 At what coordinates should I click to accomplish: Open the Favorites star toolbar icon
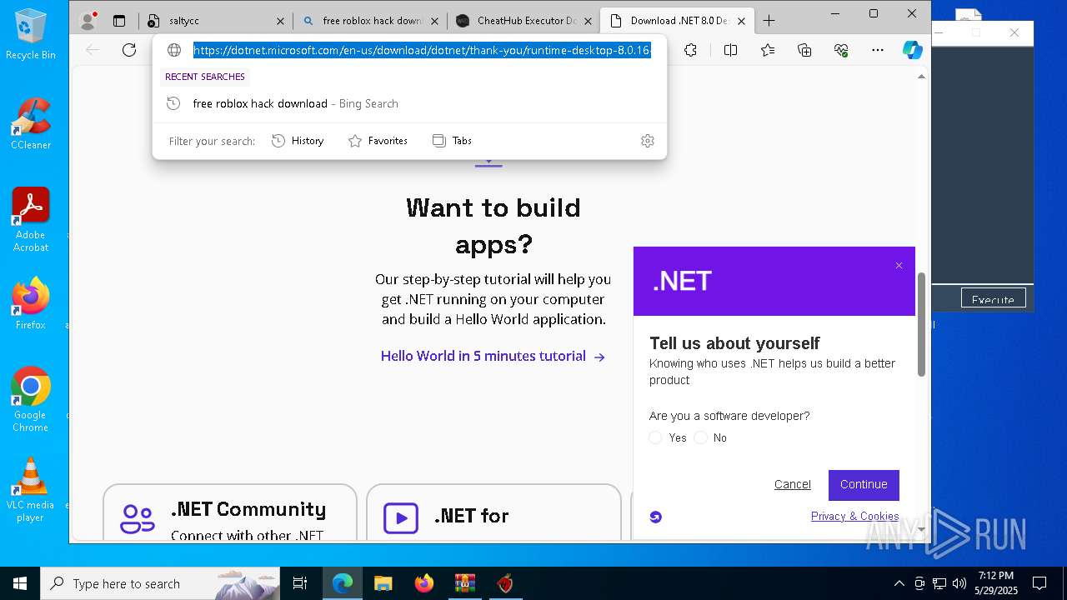pos(768,50)
